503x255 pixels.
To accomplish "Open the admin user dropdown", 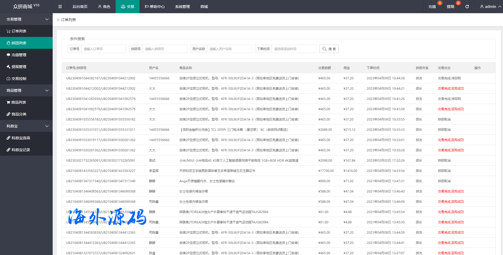I will [x=490, y=7].
